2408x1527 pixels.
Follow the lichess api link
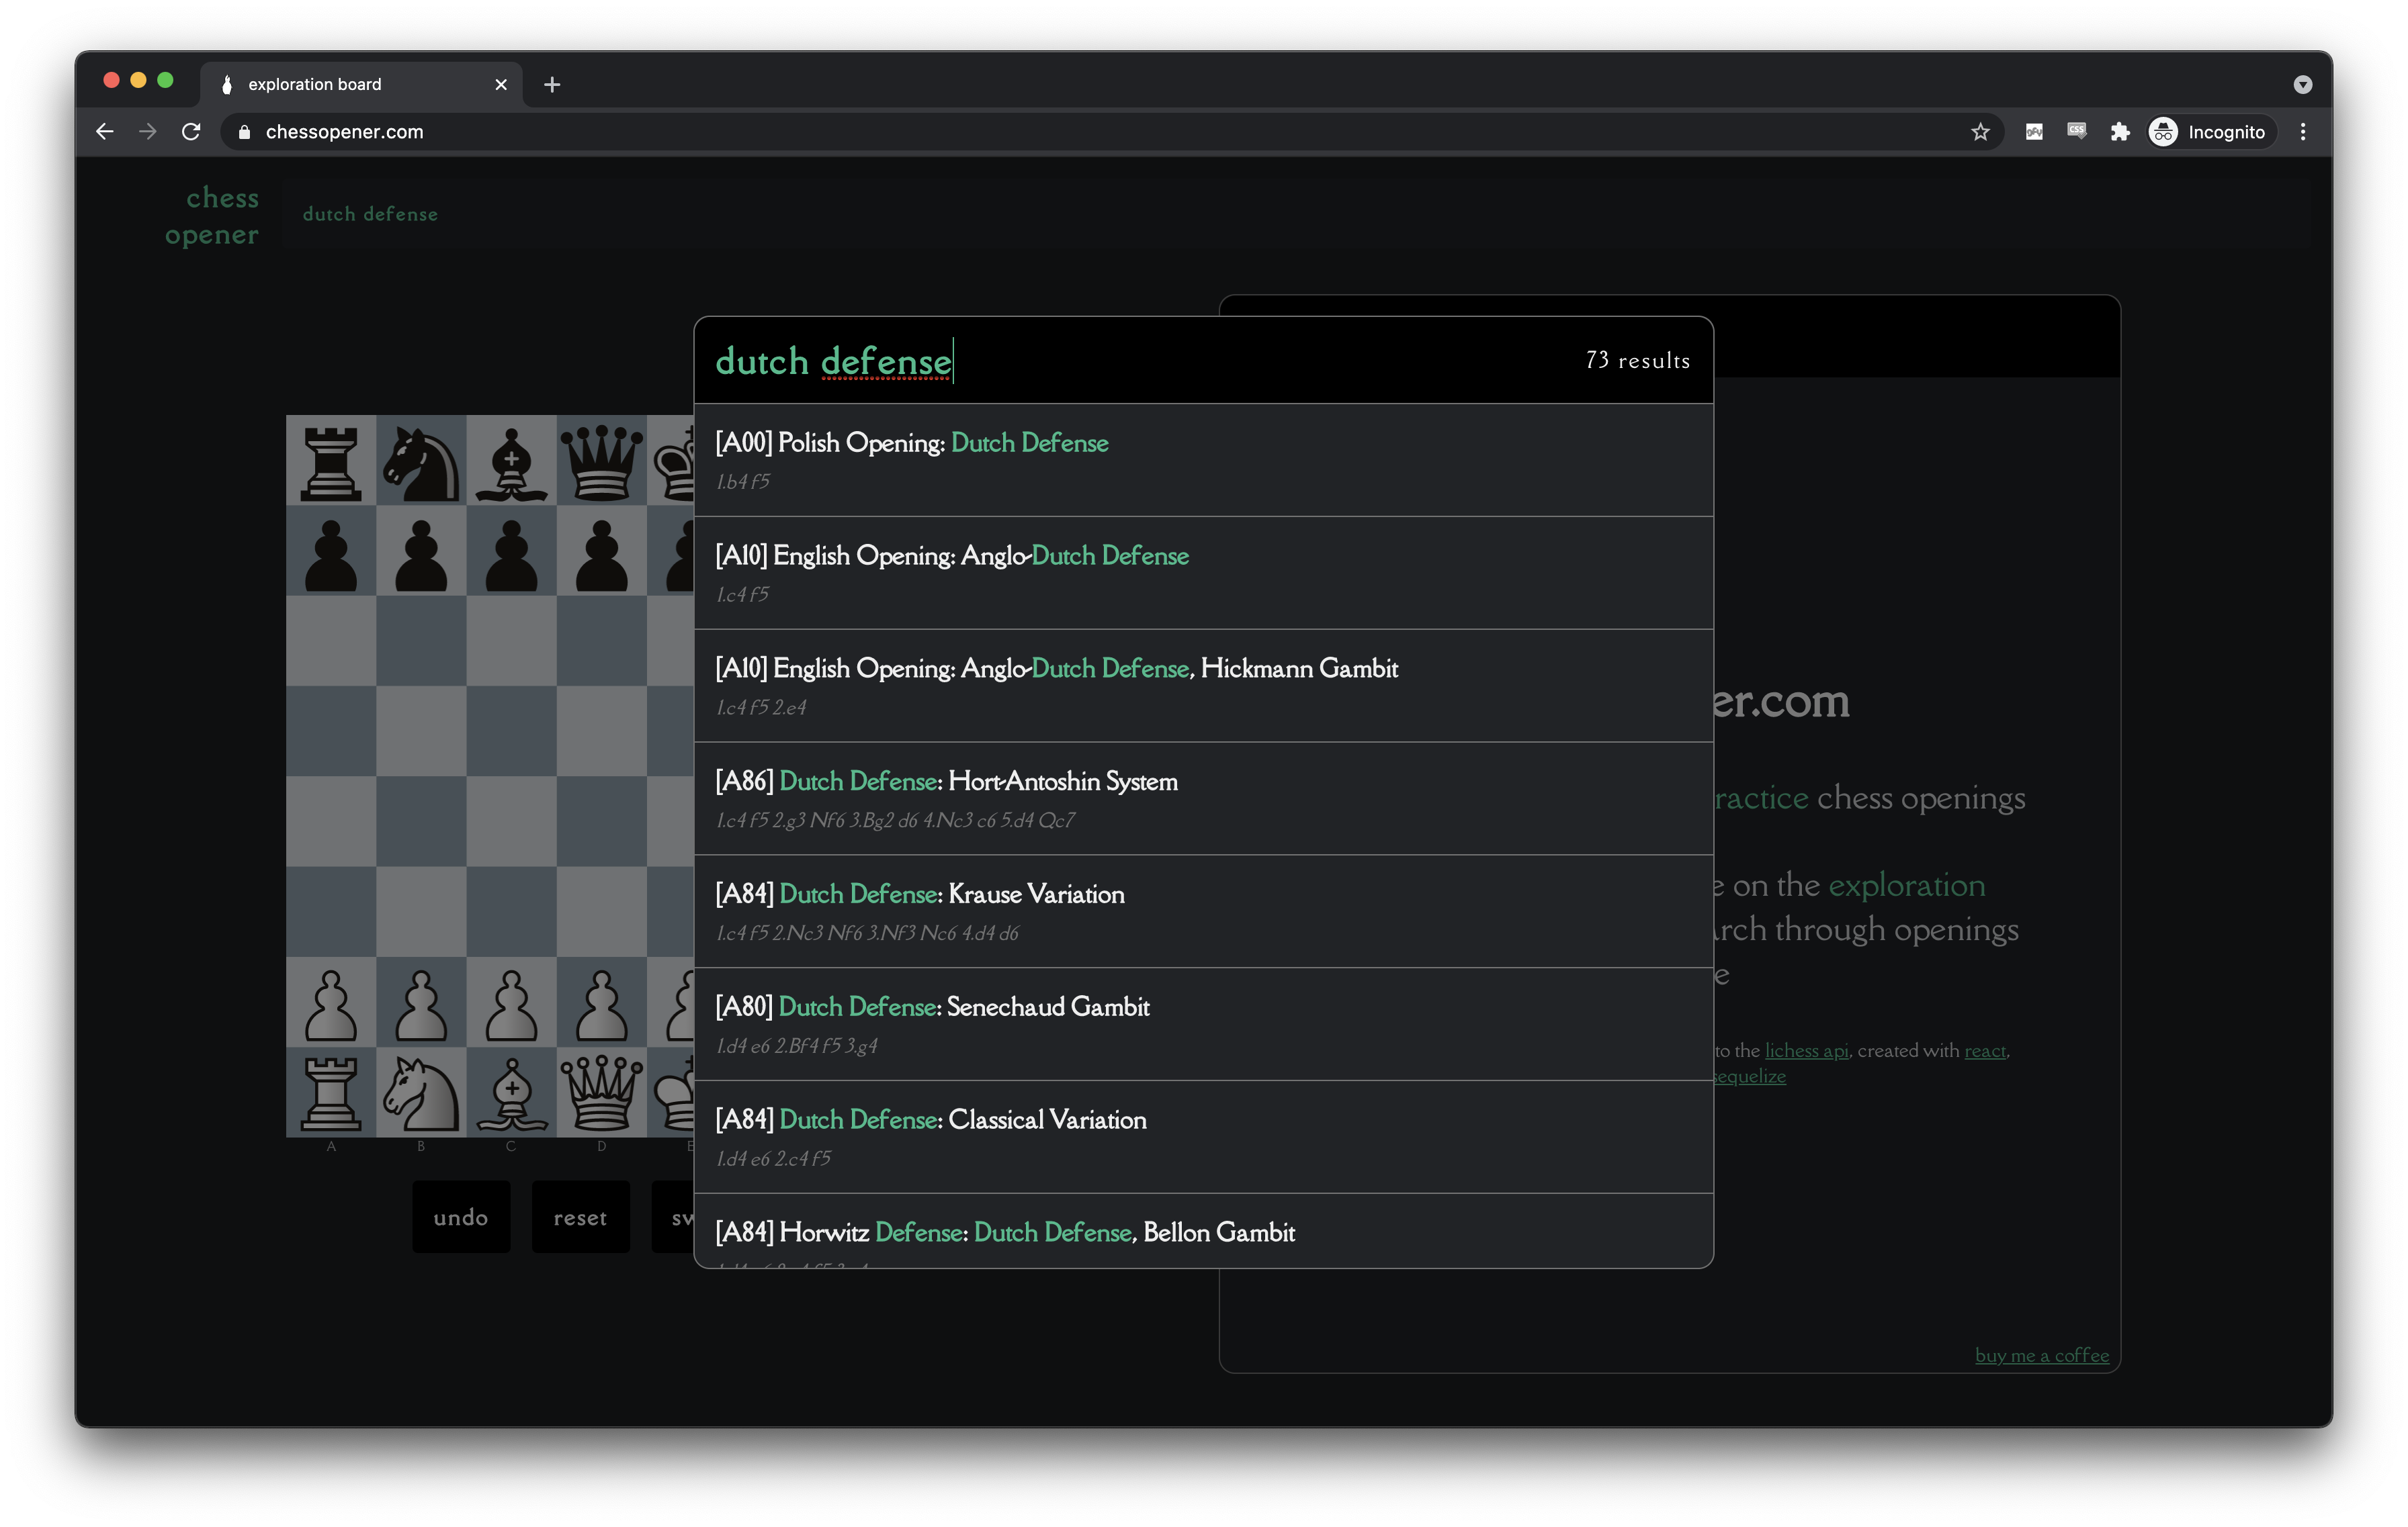point(1805,1050)
